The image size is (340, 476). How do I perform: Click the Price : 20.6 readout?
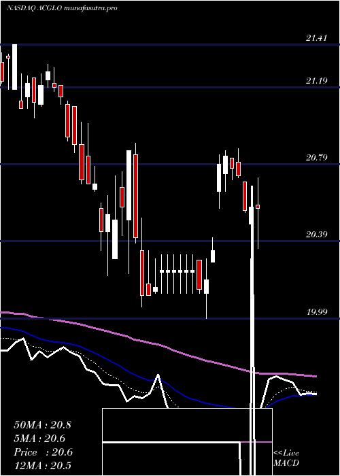point(43,452)
